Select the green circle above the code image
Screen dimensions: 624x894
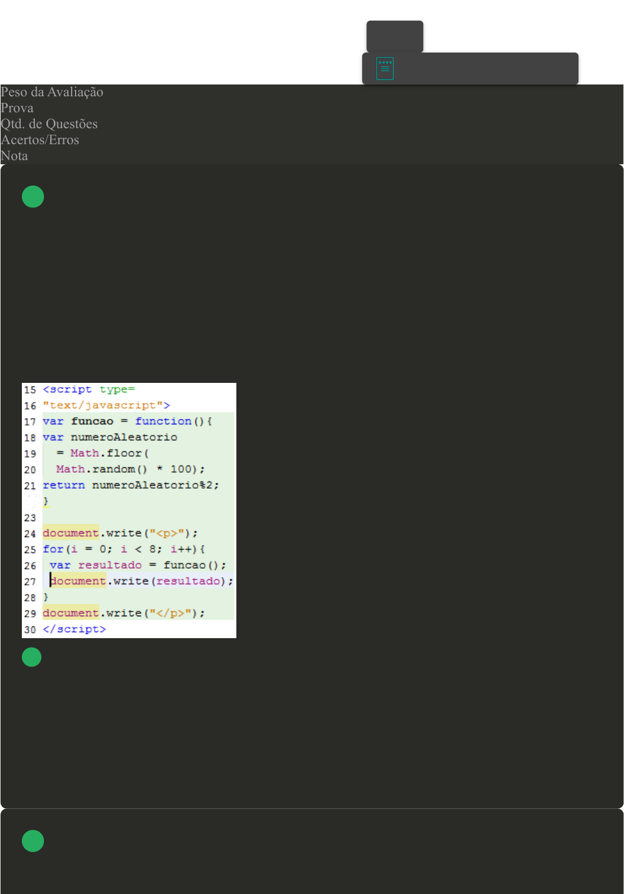[x=33, y=197]
